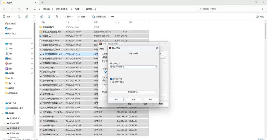Open the 排序 Sort dropdown
Screen dimensions: 267x140
pyautogui.click(x=68, y=17)
